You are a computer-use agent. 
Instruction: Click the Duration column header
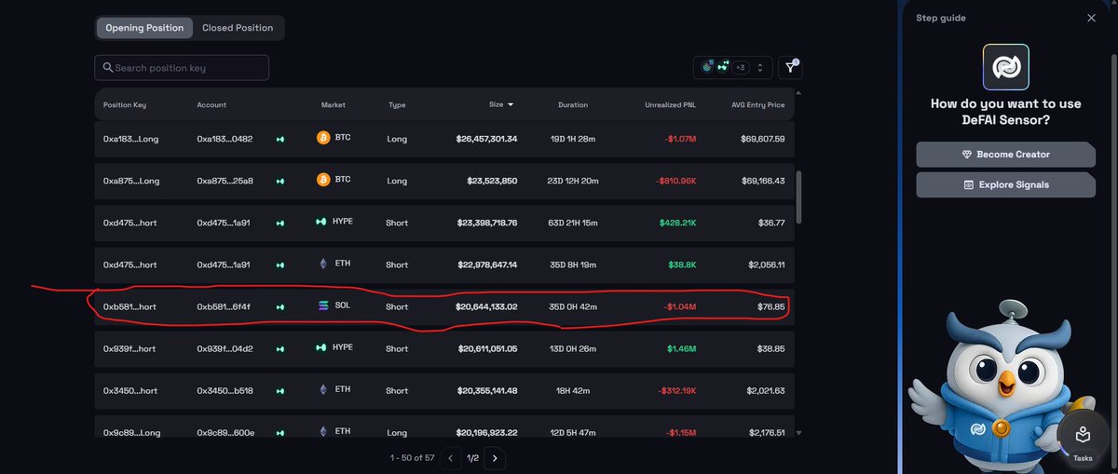coord(573,105)
